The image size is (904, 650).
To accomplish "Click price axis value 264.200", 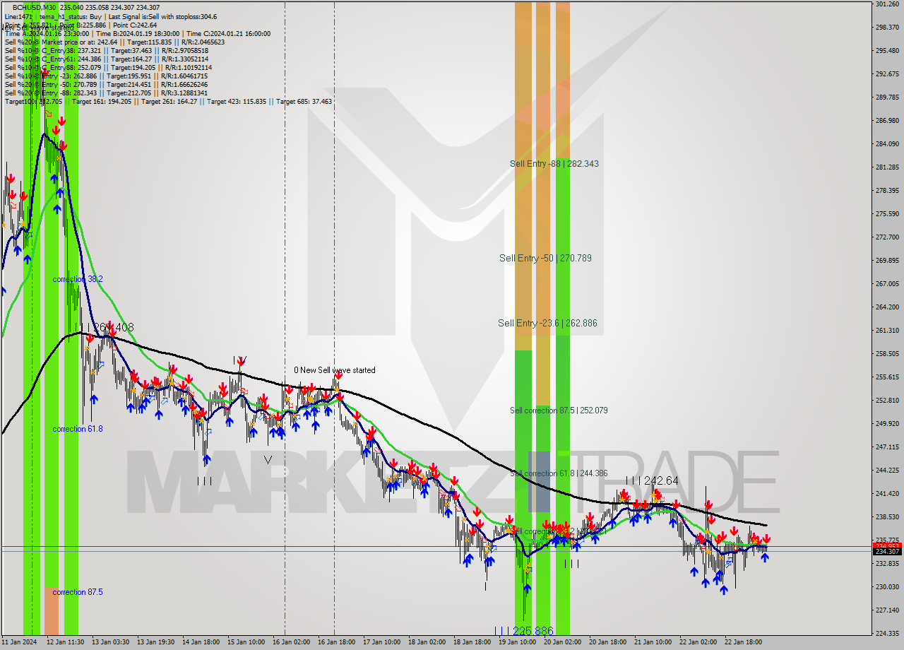I will pos(887,307).
